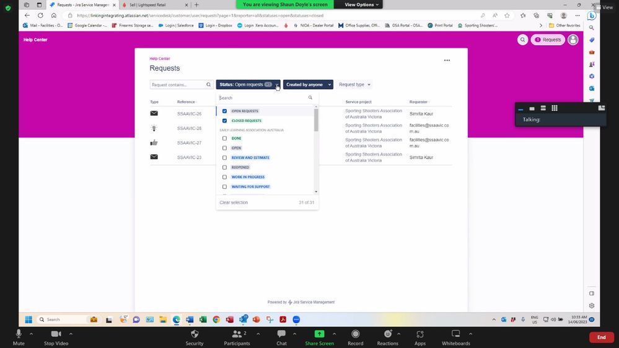Image resolution: width=619 pixels, height=348 pixels.
Task: Open Zoom Apps
Action: (420, 337)
